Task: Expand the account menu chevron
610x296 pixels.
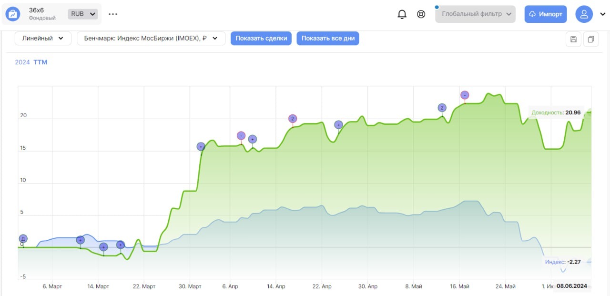Action: (602, 14)
